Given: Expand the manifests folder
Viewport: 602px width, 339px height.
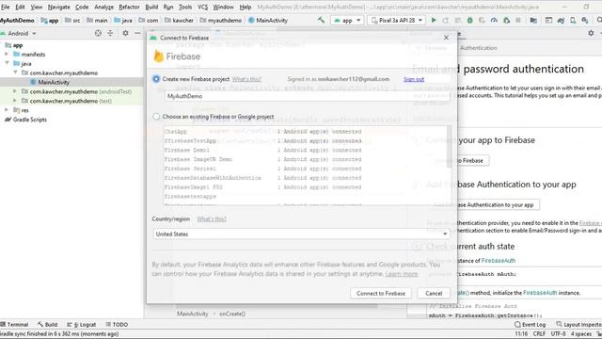Looking at the screenshot, I should tap(7, 55).
